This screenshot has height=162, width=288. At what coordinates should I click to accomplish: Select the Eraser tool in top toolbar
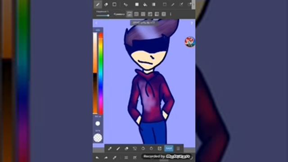(x=106, y=4)
